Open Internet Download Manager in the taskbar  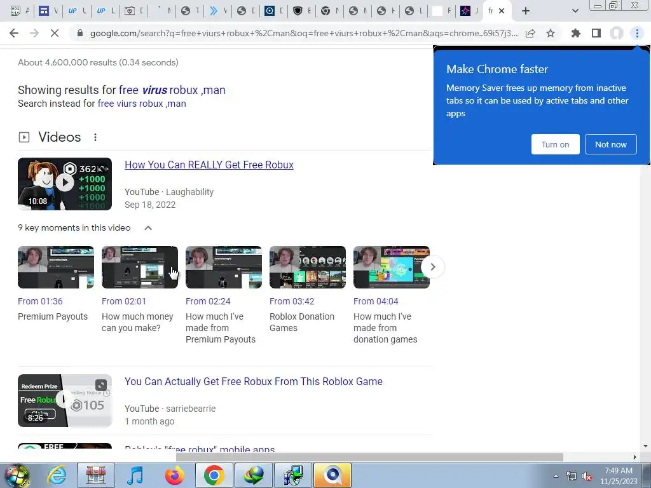(253, 475)
